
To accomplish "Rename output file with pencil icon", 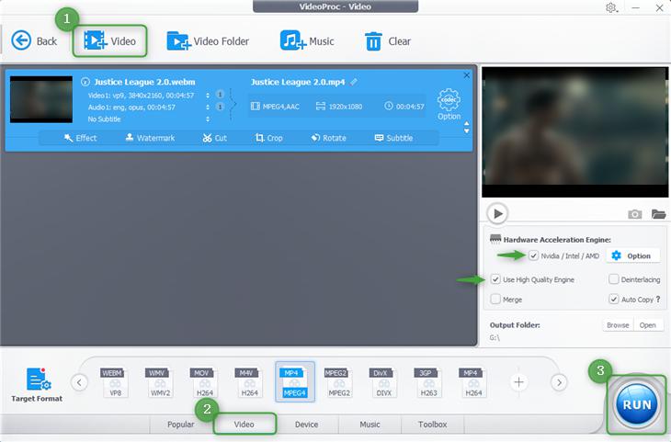I will (354, 82).
